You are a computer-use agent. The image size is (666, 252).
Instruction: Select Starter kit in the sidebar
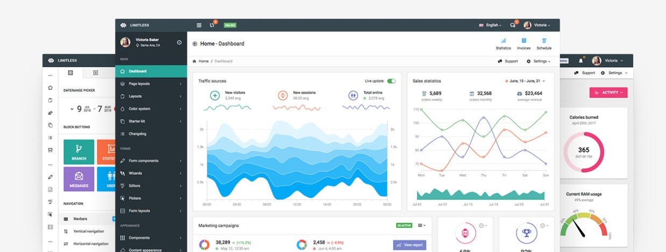click(x=151, y=121)
